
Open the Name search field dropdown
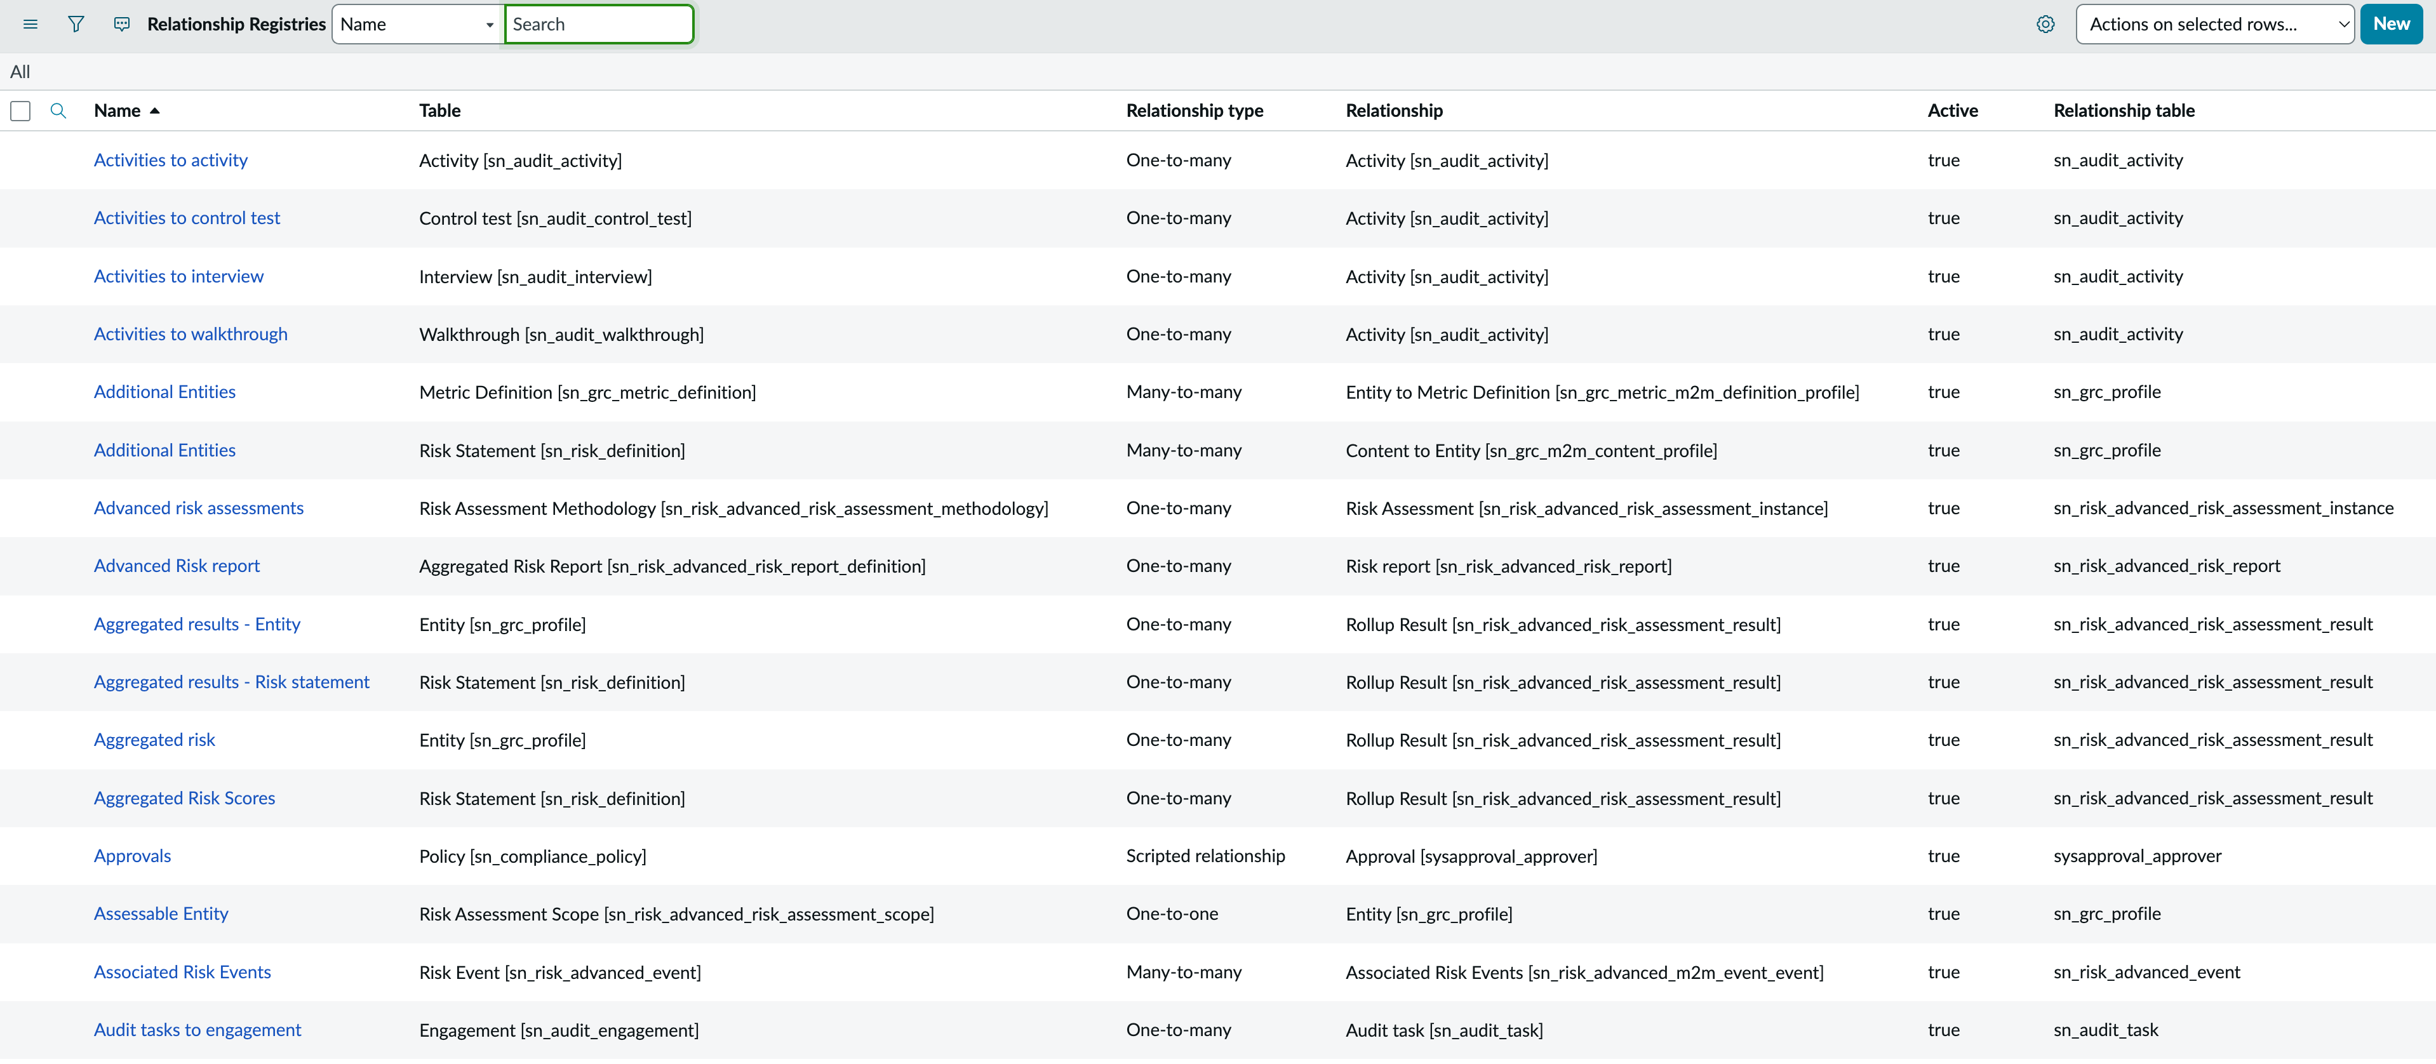pyautogui.click(x=417, y=25)
